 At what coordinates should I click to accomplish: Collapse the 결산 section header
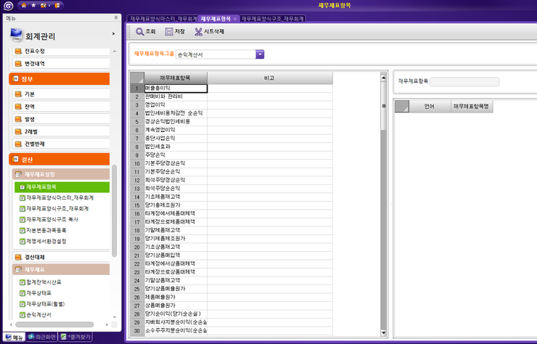(x=60, y=159)
